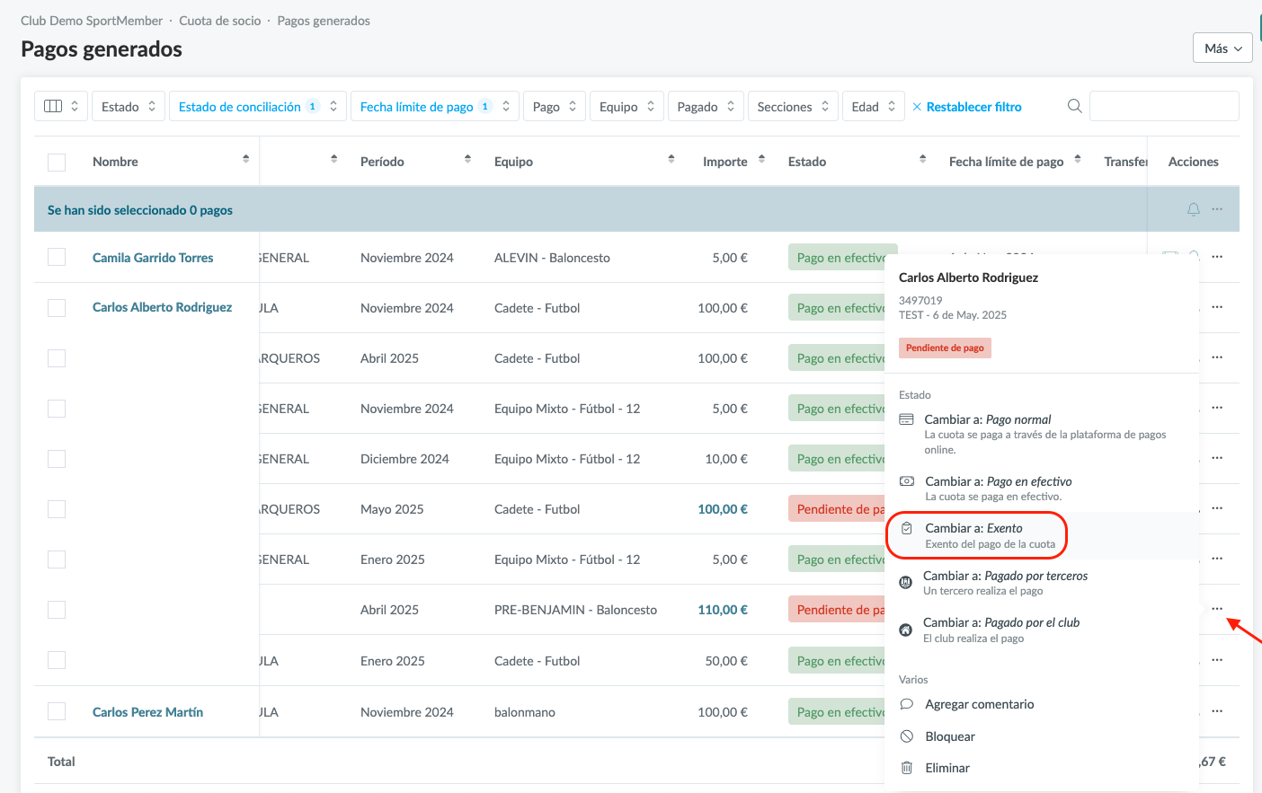The height and width of the screenshot is (793, 1262).
Task: Click the block icon beside Bloquear
Action: 907,736
